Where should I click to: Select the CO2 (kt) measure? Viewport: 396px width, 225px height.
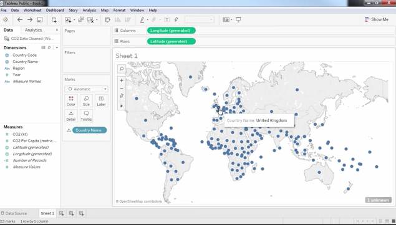pyautogui.click(x=20, y=134)
